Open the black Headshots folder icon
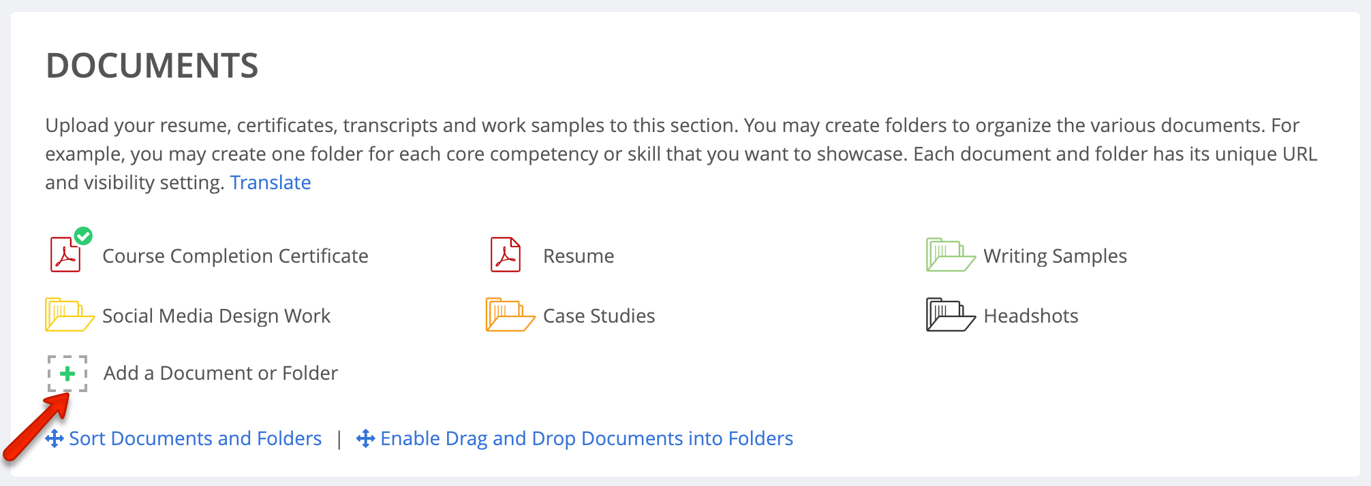1371x486 pixels. pyautogui.click(x=951, y=314)
